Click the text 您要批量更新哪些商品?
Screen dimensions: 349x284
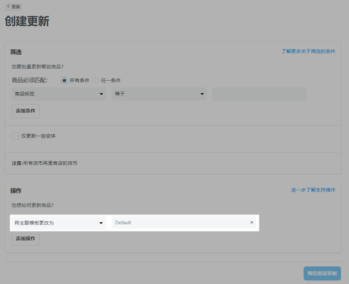pyautogui.click(x=38, y=67)
